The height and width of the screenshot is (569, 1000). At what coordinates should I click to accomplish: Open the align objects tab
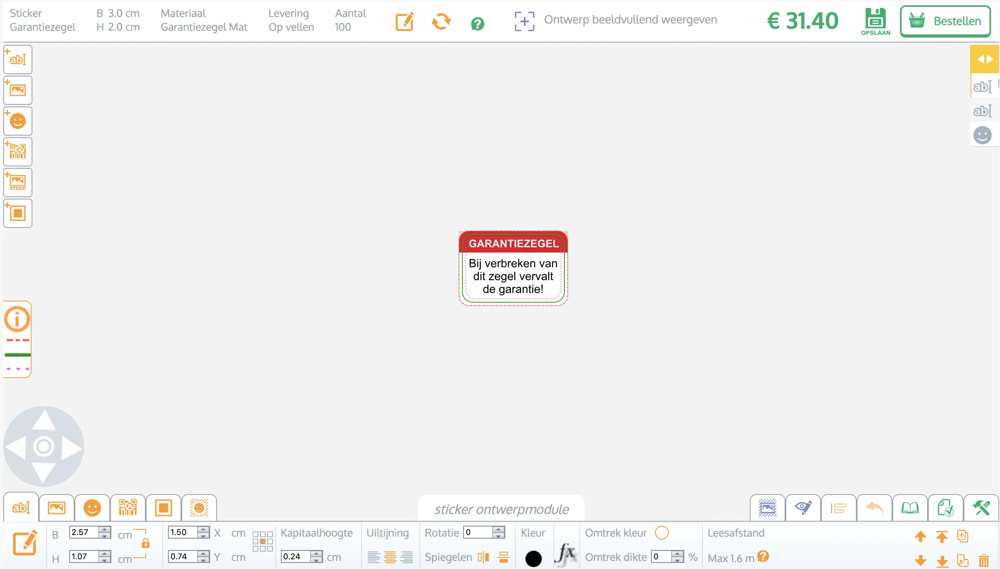(839, 508)
